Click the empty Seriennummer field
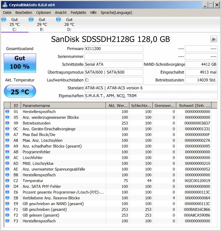The width and height of the screenshot is (221, 231). click(x=114, y=57)
